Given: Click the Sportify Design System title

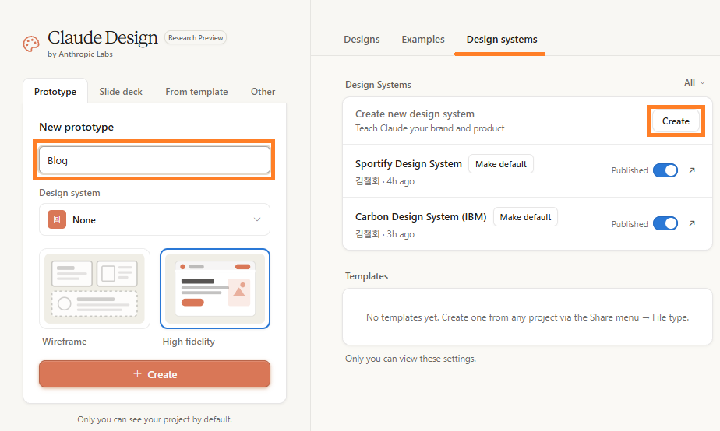Looking at the screenshot, I should [x=408, y=163].
